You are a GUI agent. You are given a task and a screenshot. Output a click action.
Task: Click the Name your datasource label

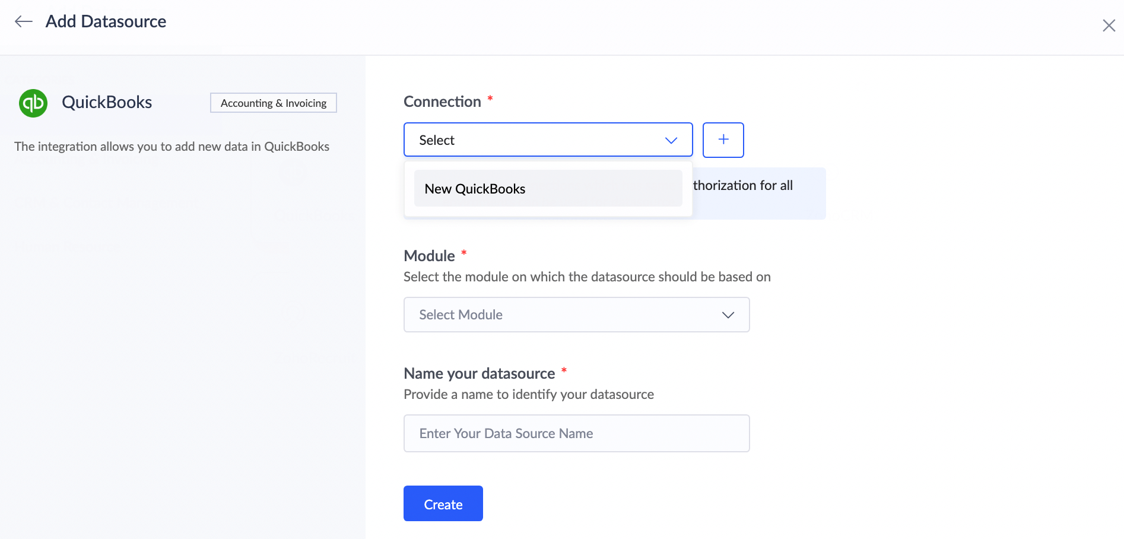pos(479,373)
